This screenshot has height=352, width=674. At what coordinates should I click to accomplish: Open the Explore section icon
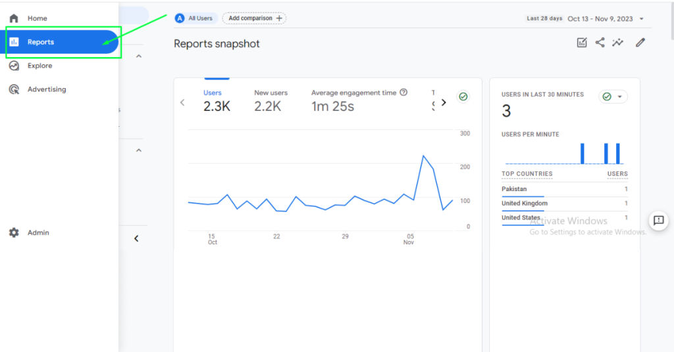click(x=14, y=66)
